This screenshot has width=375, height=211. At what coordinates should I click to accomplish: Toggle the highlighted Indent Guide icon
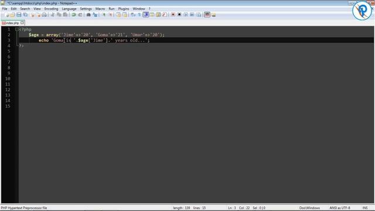[x=146, y=15]
